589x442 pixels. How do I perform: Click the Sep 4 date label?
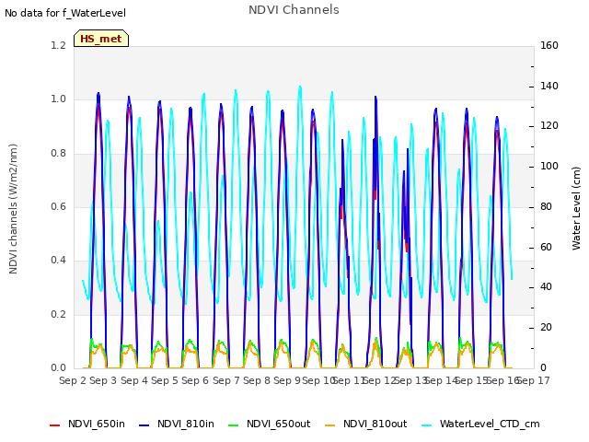coord(133,380)
